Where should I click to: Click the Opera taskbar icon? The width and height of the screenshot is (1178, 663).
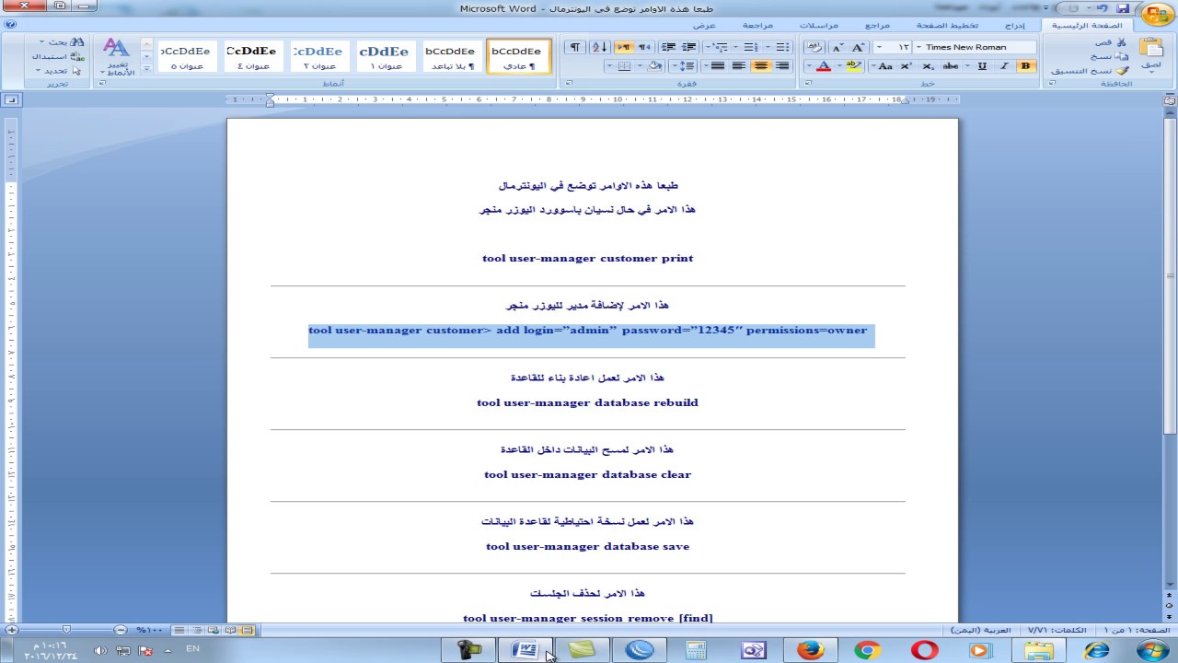(924, 650)
